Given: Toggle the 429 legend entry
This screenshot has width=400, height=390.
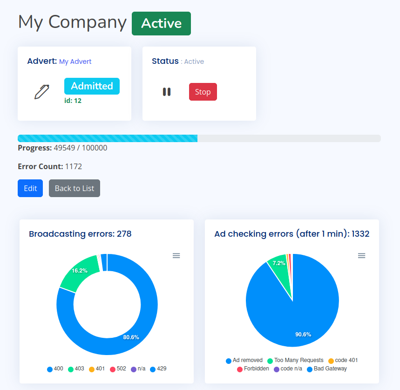Looking at the screenshot, I should click(x=158, y=369).
